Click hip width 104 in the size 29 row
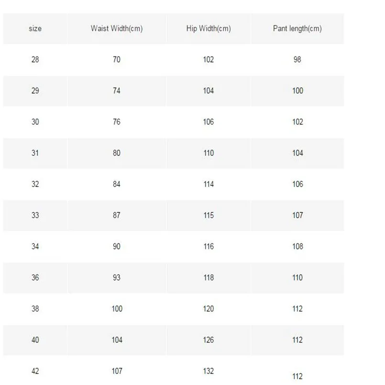 coord(209,90)
